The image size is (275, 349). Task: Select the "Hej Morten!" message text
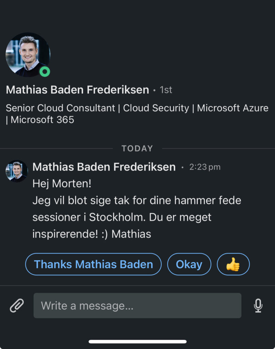(x=62, y=184)
